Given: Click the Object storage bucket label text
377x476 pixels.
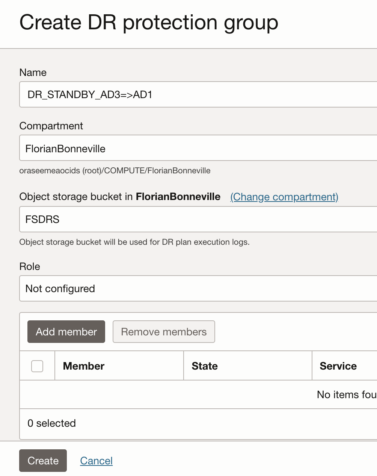Looking at the screenshot, I should [x=120, y=197].
